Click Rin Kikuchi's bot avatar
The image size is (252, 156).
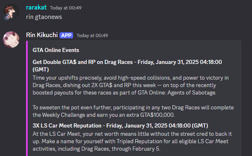click(x=11, y=40)
